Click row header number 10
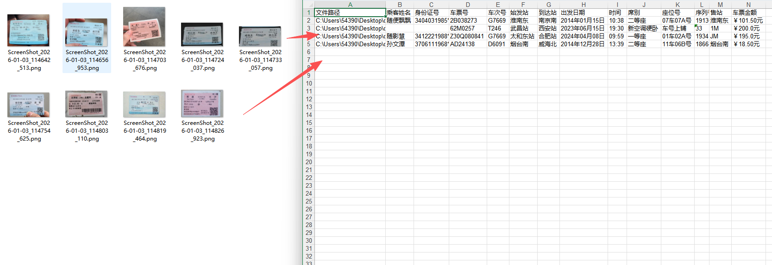 (x=308, y=83)
